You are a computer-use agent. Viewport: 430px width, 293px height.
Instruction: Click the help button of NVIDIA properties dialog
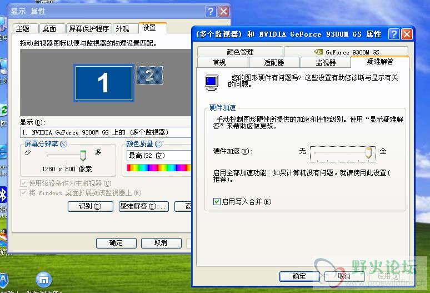(394, 34)
